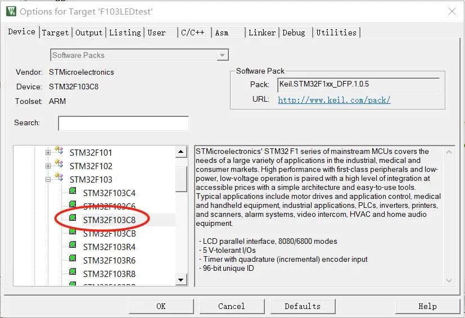Click the Vendor value STMicroelectronics

tap(82, 72)
